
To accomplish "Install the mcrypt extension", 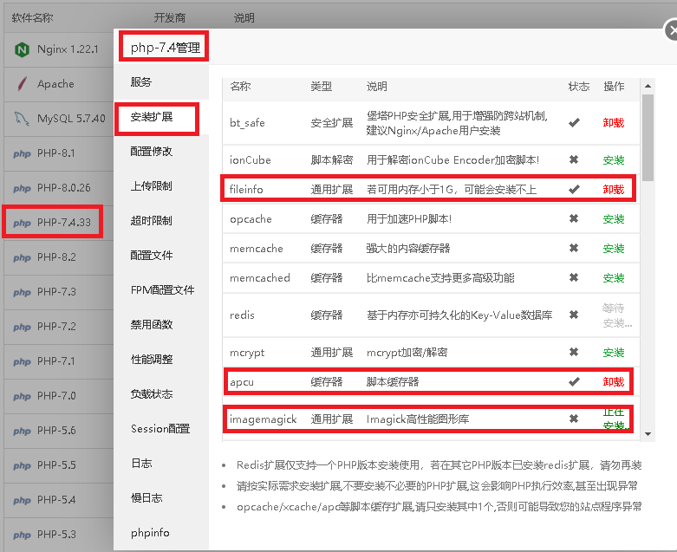I will click(614, 353).
